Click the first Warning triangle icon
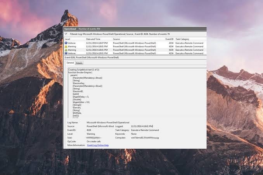The width and height of the screenshot is (263, 175). tap(66, 46)
